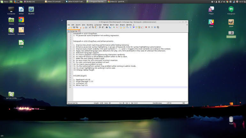Click the Undo toolbar icon
This screenshot has height=138, width=246.
click(100, 27)
